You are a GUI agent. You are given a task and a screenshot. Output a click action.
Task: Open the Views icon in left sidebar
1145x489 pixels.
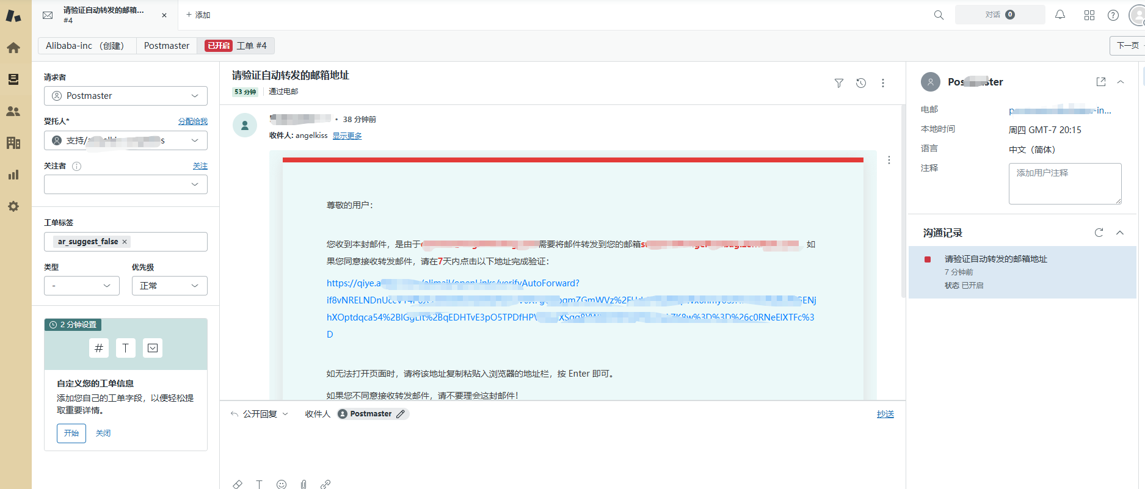13,79
